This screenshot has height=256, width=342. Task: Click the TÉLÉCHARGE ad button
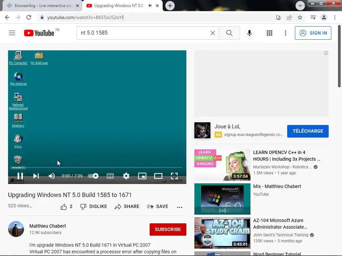[308, 131]
